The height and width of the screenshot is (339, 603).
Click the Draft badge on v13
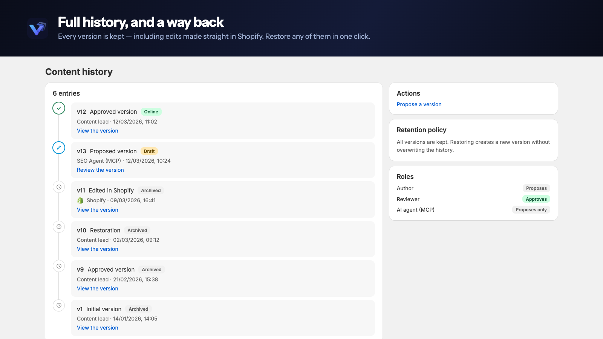point(149,151)
